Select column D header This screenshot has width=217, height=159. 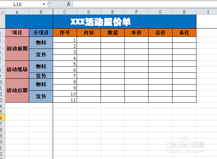(89, 12)
